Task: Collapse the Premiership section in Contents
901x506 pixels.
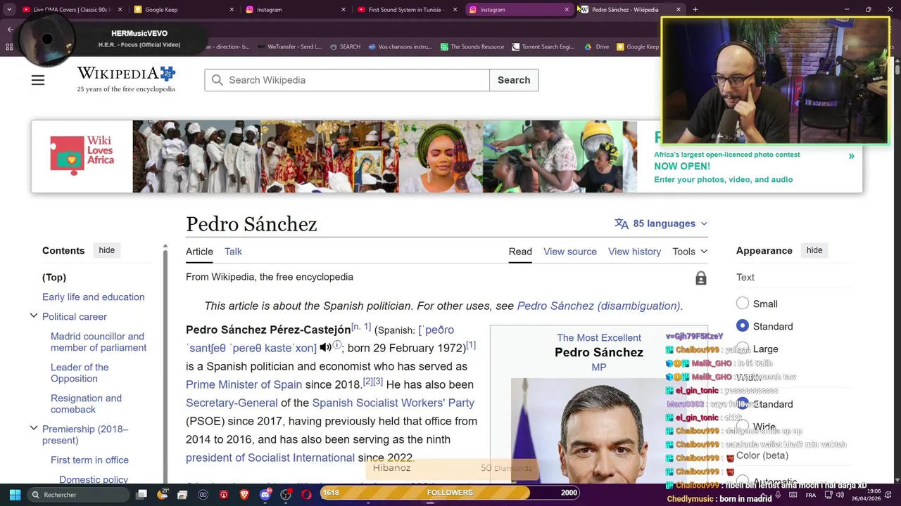Action: tap(34, 429)
